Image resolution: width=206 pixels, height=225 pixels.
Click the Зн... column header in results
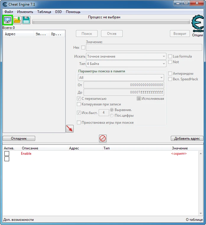tap(41, 34)
